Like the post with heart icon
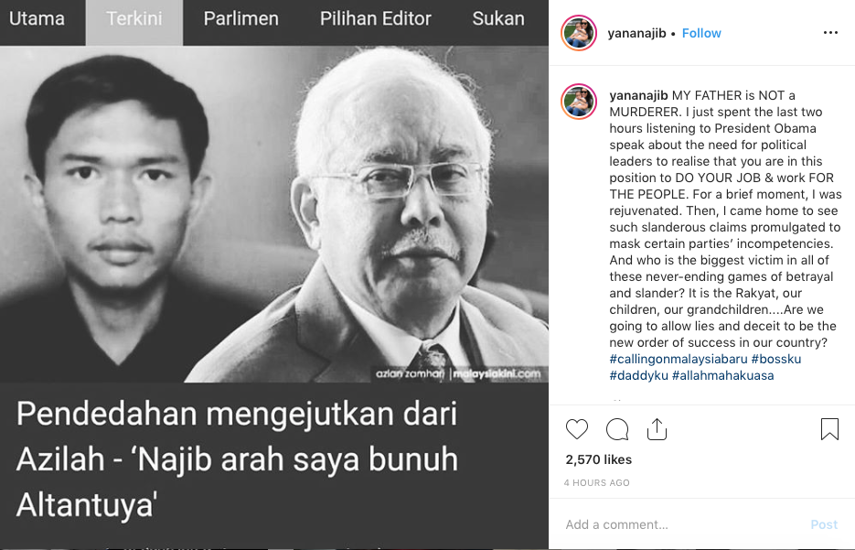 [x=576, y=429]
